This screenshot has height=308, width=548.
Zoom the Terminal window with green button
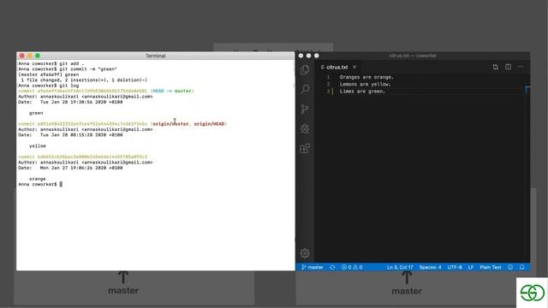(x=38, y=56)
